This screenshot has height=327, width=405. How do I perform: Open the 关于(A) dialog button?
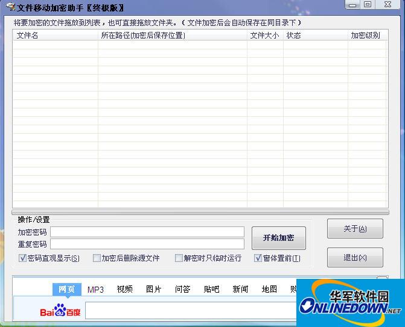point(355,229)
